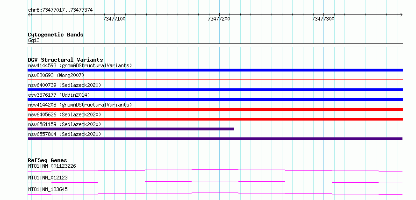Image resolution: width=416 pixels, height=200 pixels.
Task: Click the magenta line under MTO1|NM_133645
Action: [215, 193]
